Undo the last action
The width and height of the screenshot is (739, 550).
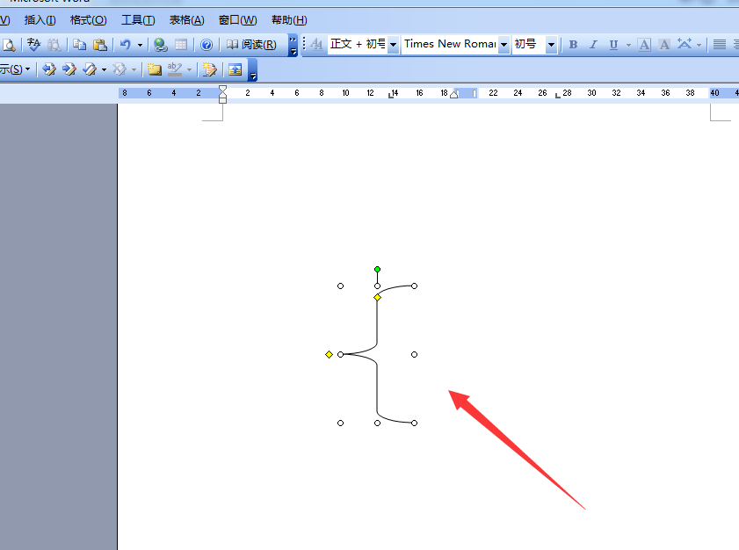126,45
